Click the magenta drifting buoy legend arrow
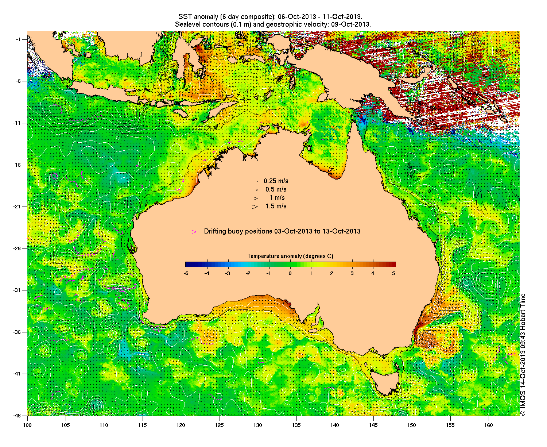 [x=195, y=232]
